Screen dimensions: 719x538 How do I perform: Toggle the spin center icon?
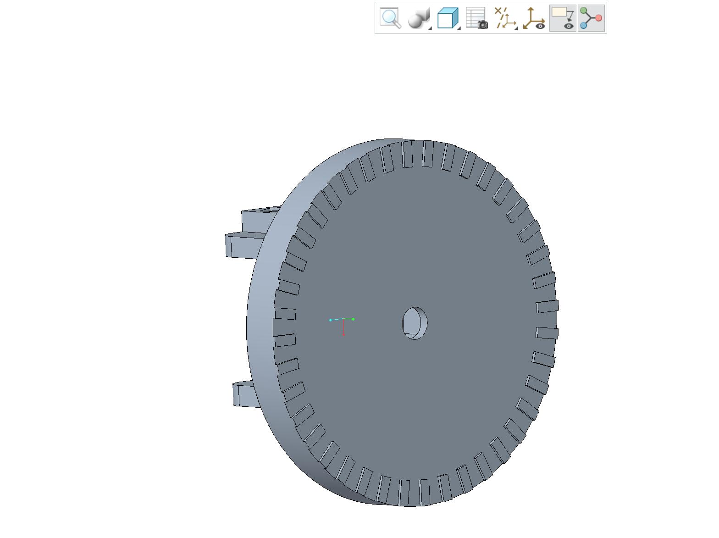[591, 18]
